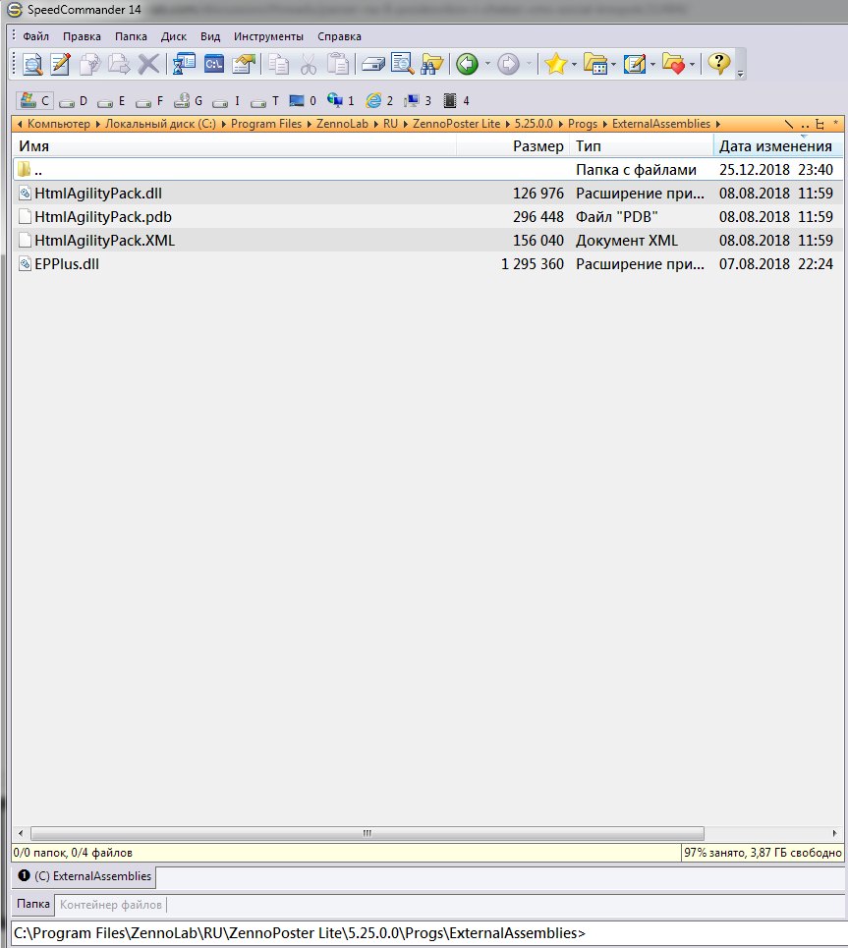Open Internet Explorer location 2 in drive bar
848x948 pixels.
tap(380, 100)
